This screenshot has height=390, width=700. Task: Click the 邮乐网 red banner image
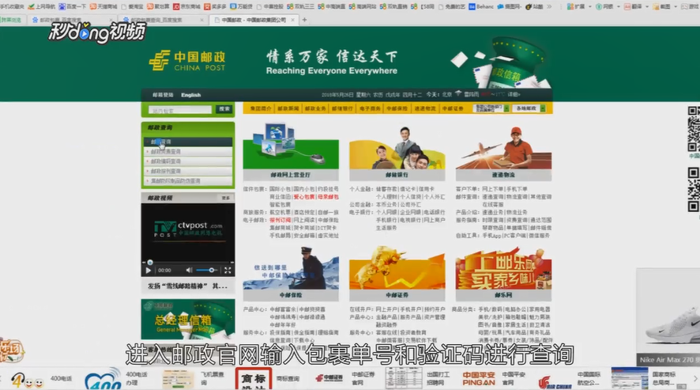click(503, 267)
